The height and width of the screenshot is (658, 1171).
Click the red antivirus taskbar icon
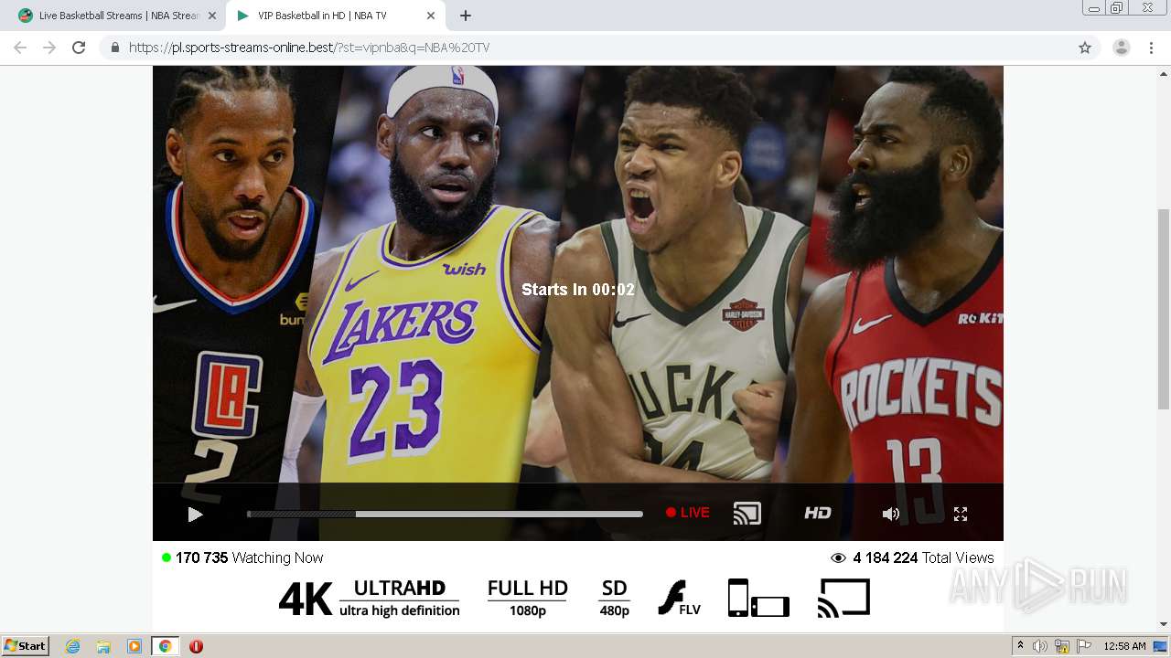pyautogui.click(x=196, y=646)
